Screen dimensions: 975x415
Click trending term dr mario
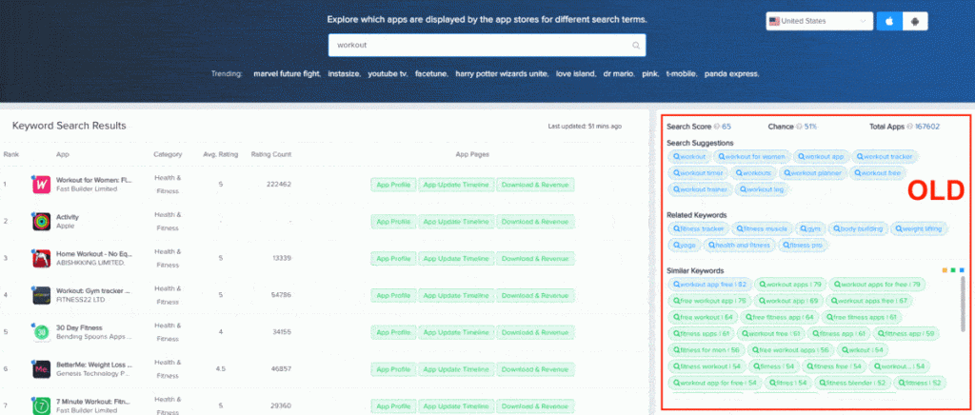(x=619, y=74)
